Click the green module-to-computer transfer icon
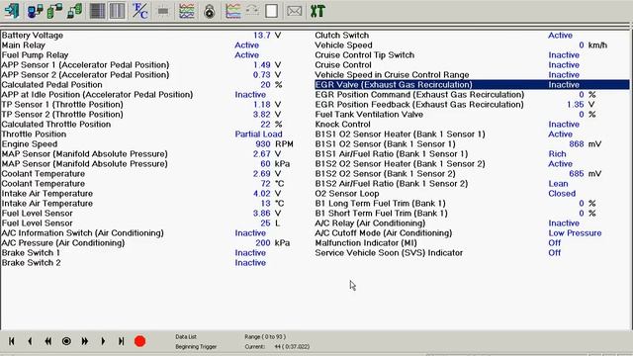The height and width of the screenshot is (356, 633). coord(54,11)
